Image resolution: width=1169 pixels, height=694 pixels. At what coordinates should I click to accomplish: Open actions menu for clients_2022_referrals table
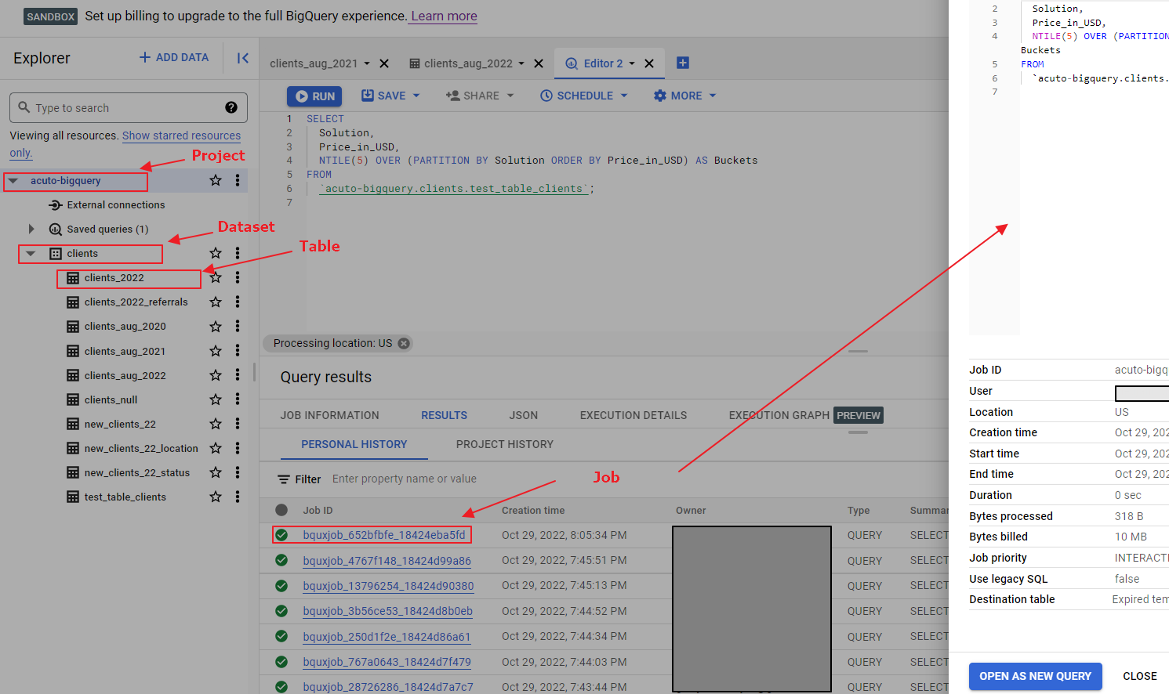click(x=238, y=302)
